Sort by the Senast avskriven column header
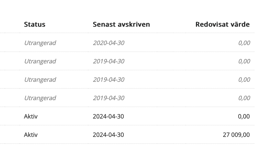Image resolution: width=262 pixels, height=158 pixels. coord(121,24)
